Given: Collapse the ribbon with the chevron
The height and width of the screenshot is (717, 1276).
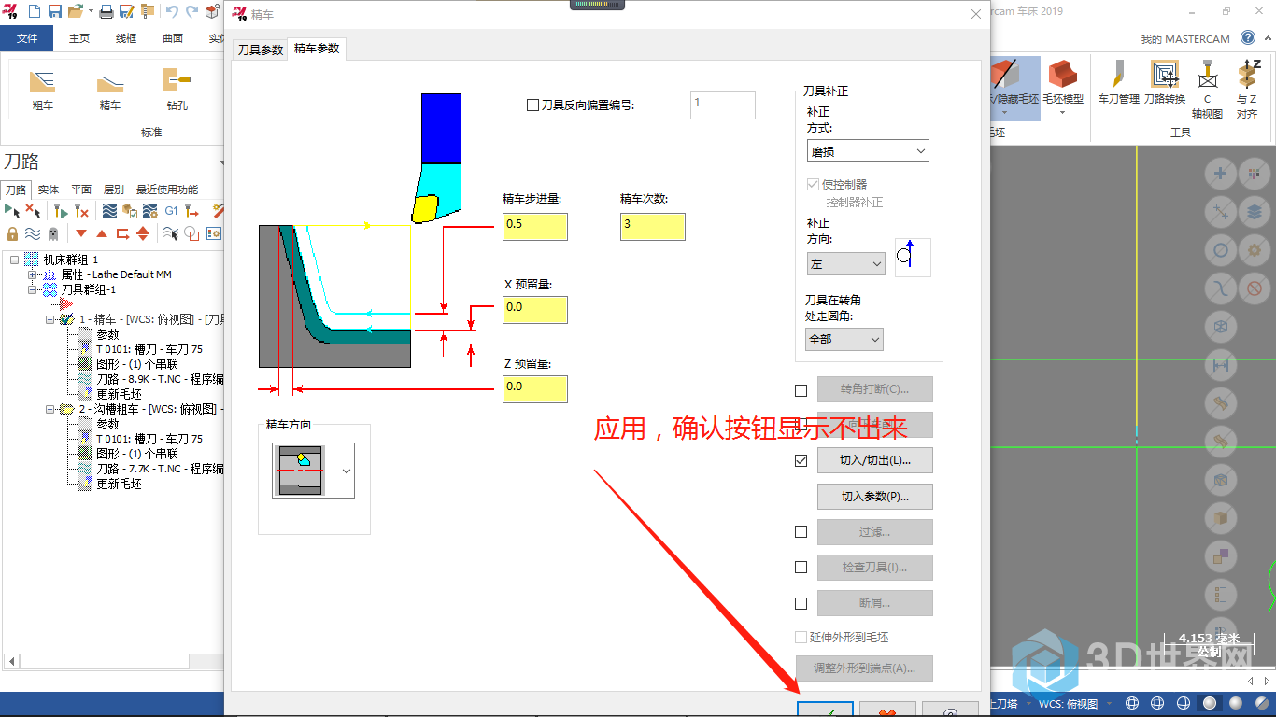Looking at the screenshot, I should click(1266, 38).
